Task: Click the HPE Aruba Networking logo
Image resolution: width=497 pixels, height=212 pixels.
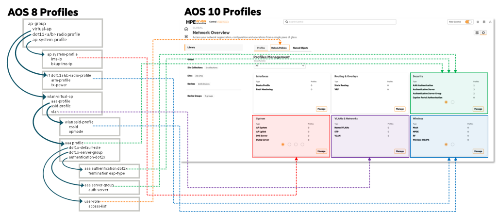Action: point(197,22)
